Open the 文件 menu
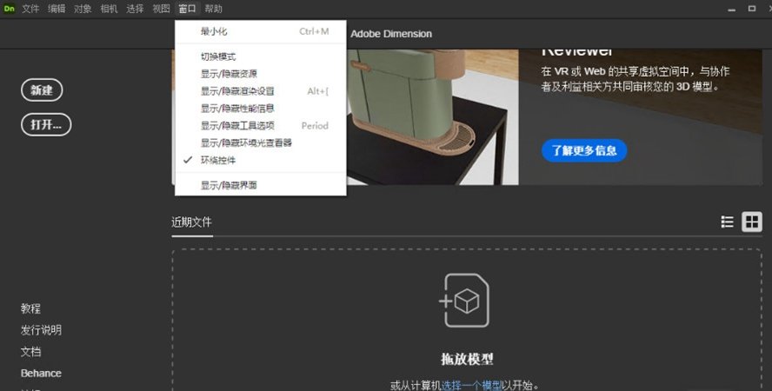772x391 pixels. tap(30, 9)
